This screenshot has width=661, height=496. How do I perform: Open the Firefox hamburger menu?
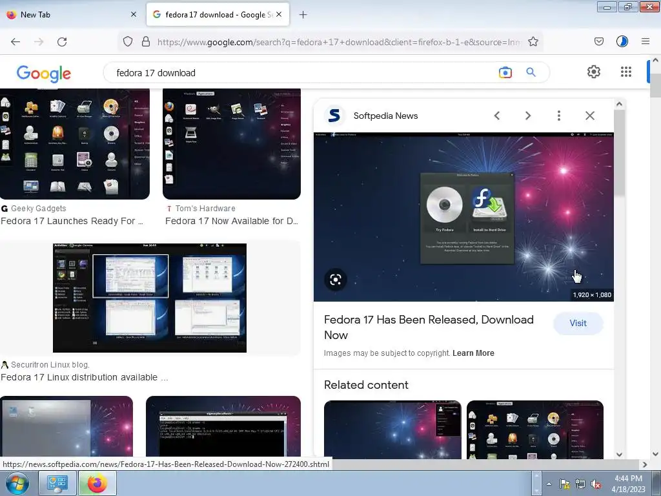coord(645,41)
